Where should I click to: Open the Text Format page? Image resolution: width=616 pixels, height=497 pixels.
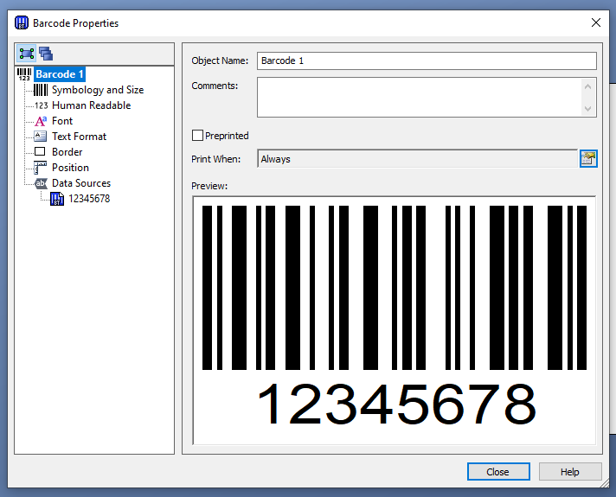click(79, 137)
